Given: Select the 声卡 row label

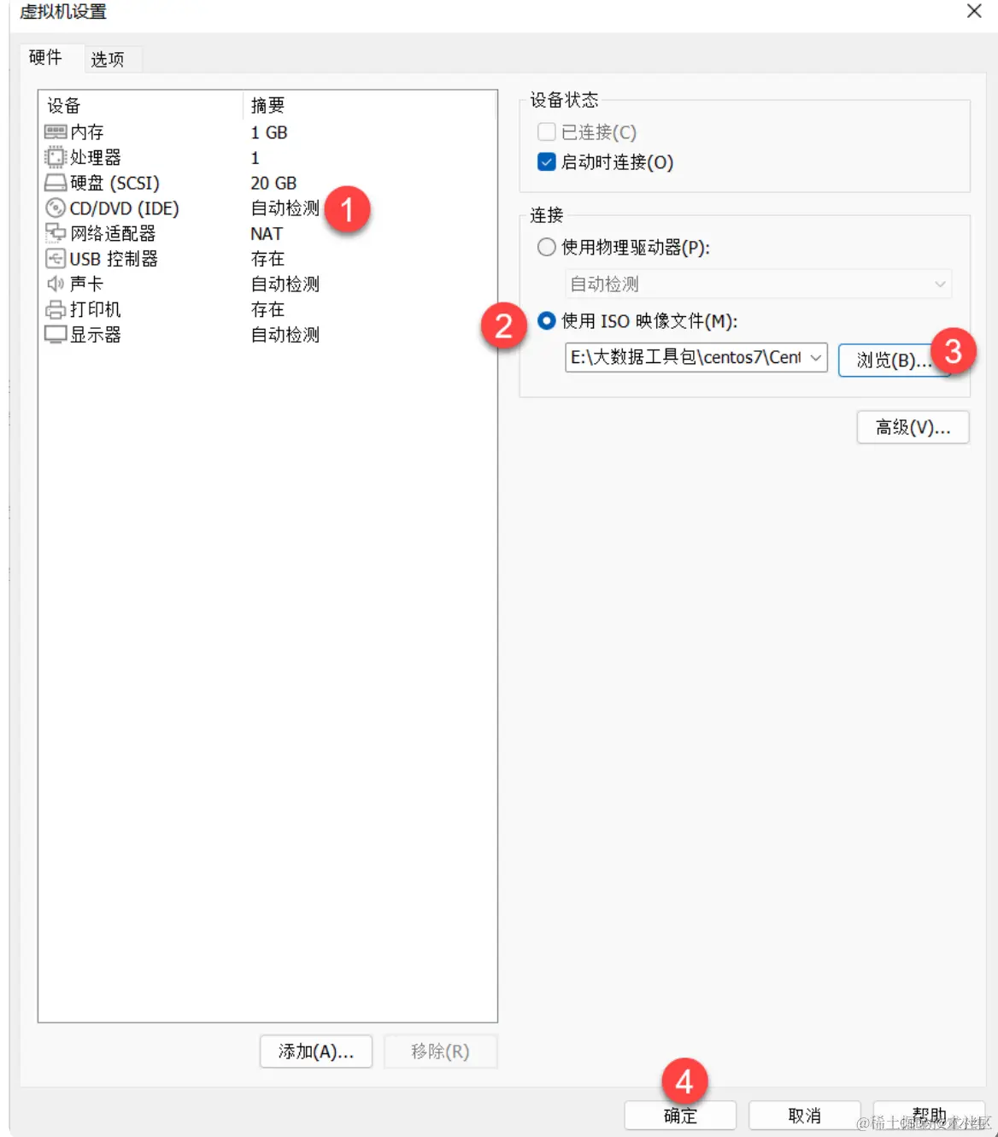Looking at the screenshot, I should [x=86, y=284].
